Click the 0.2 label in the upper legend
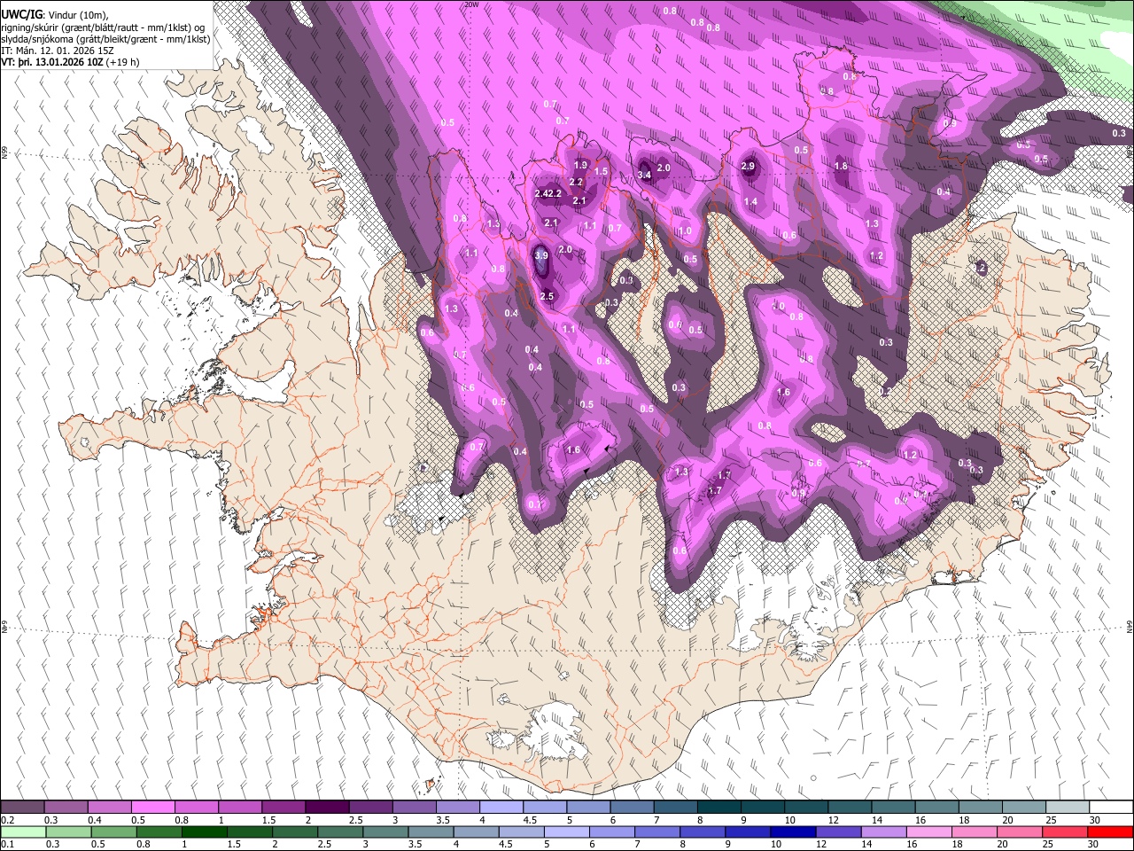 (7, 820)
